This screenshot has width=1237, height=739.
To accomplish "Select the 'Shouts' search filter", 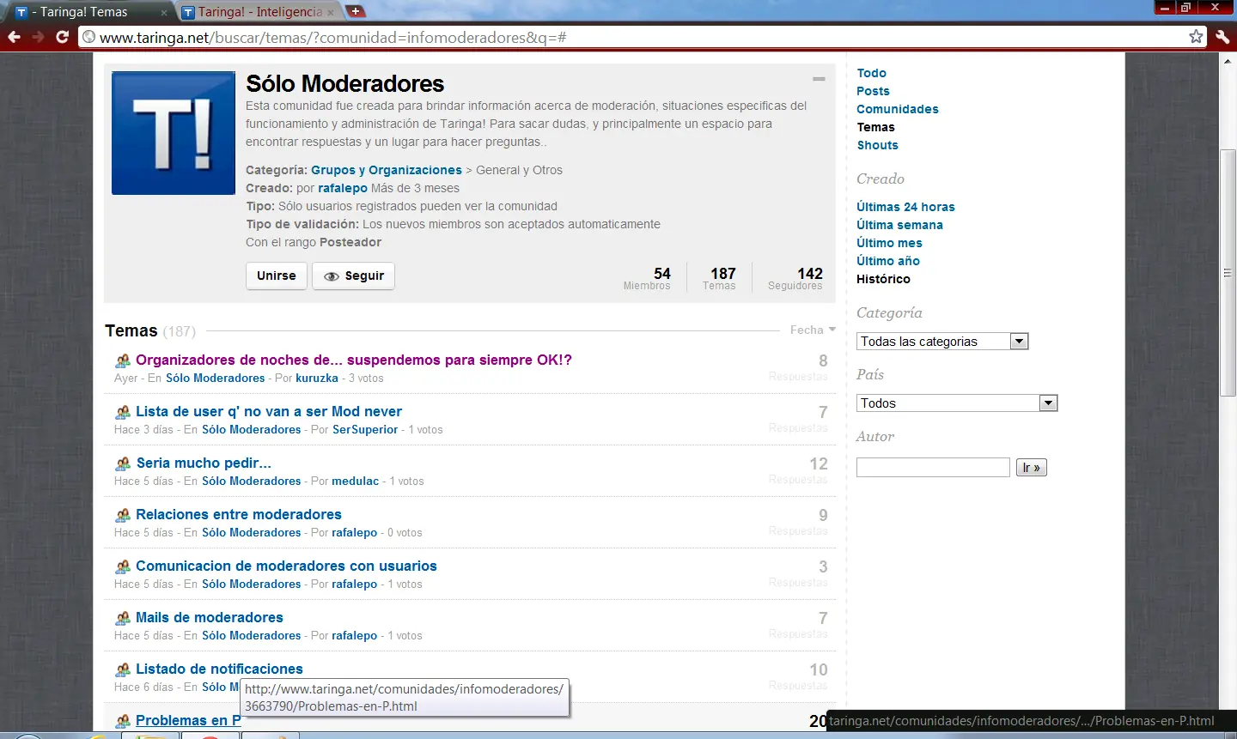I will 877,145.
